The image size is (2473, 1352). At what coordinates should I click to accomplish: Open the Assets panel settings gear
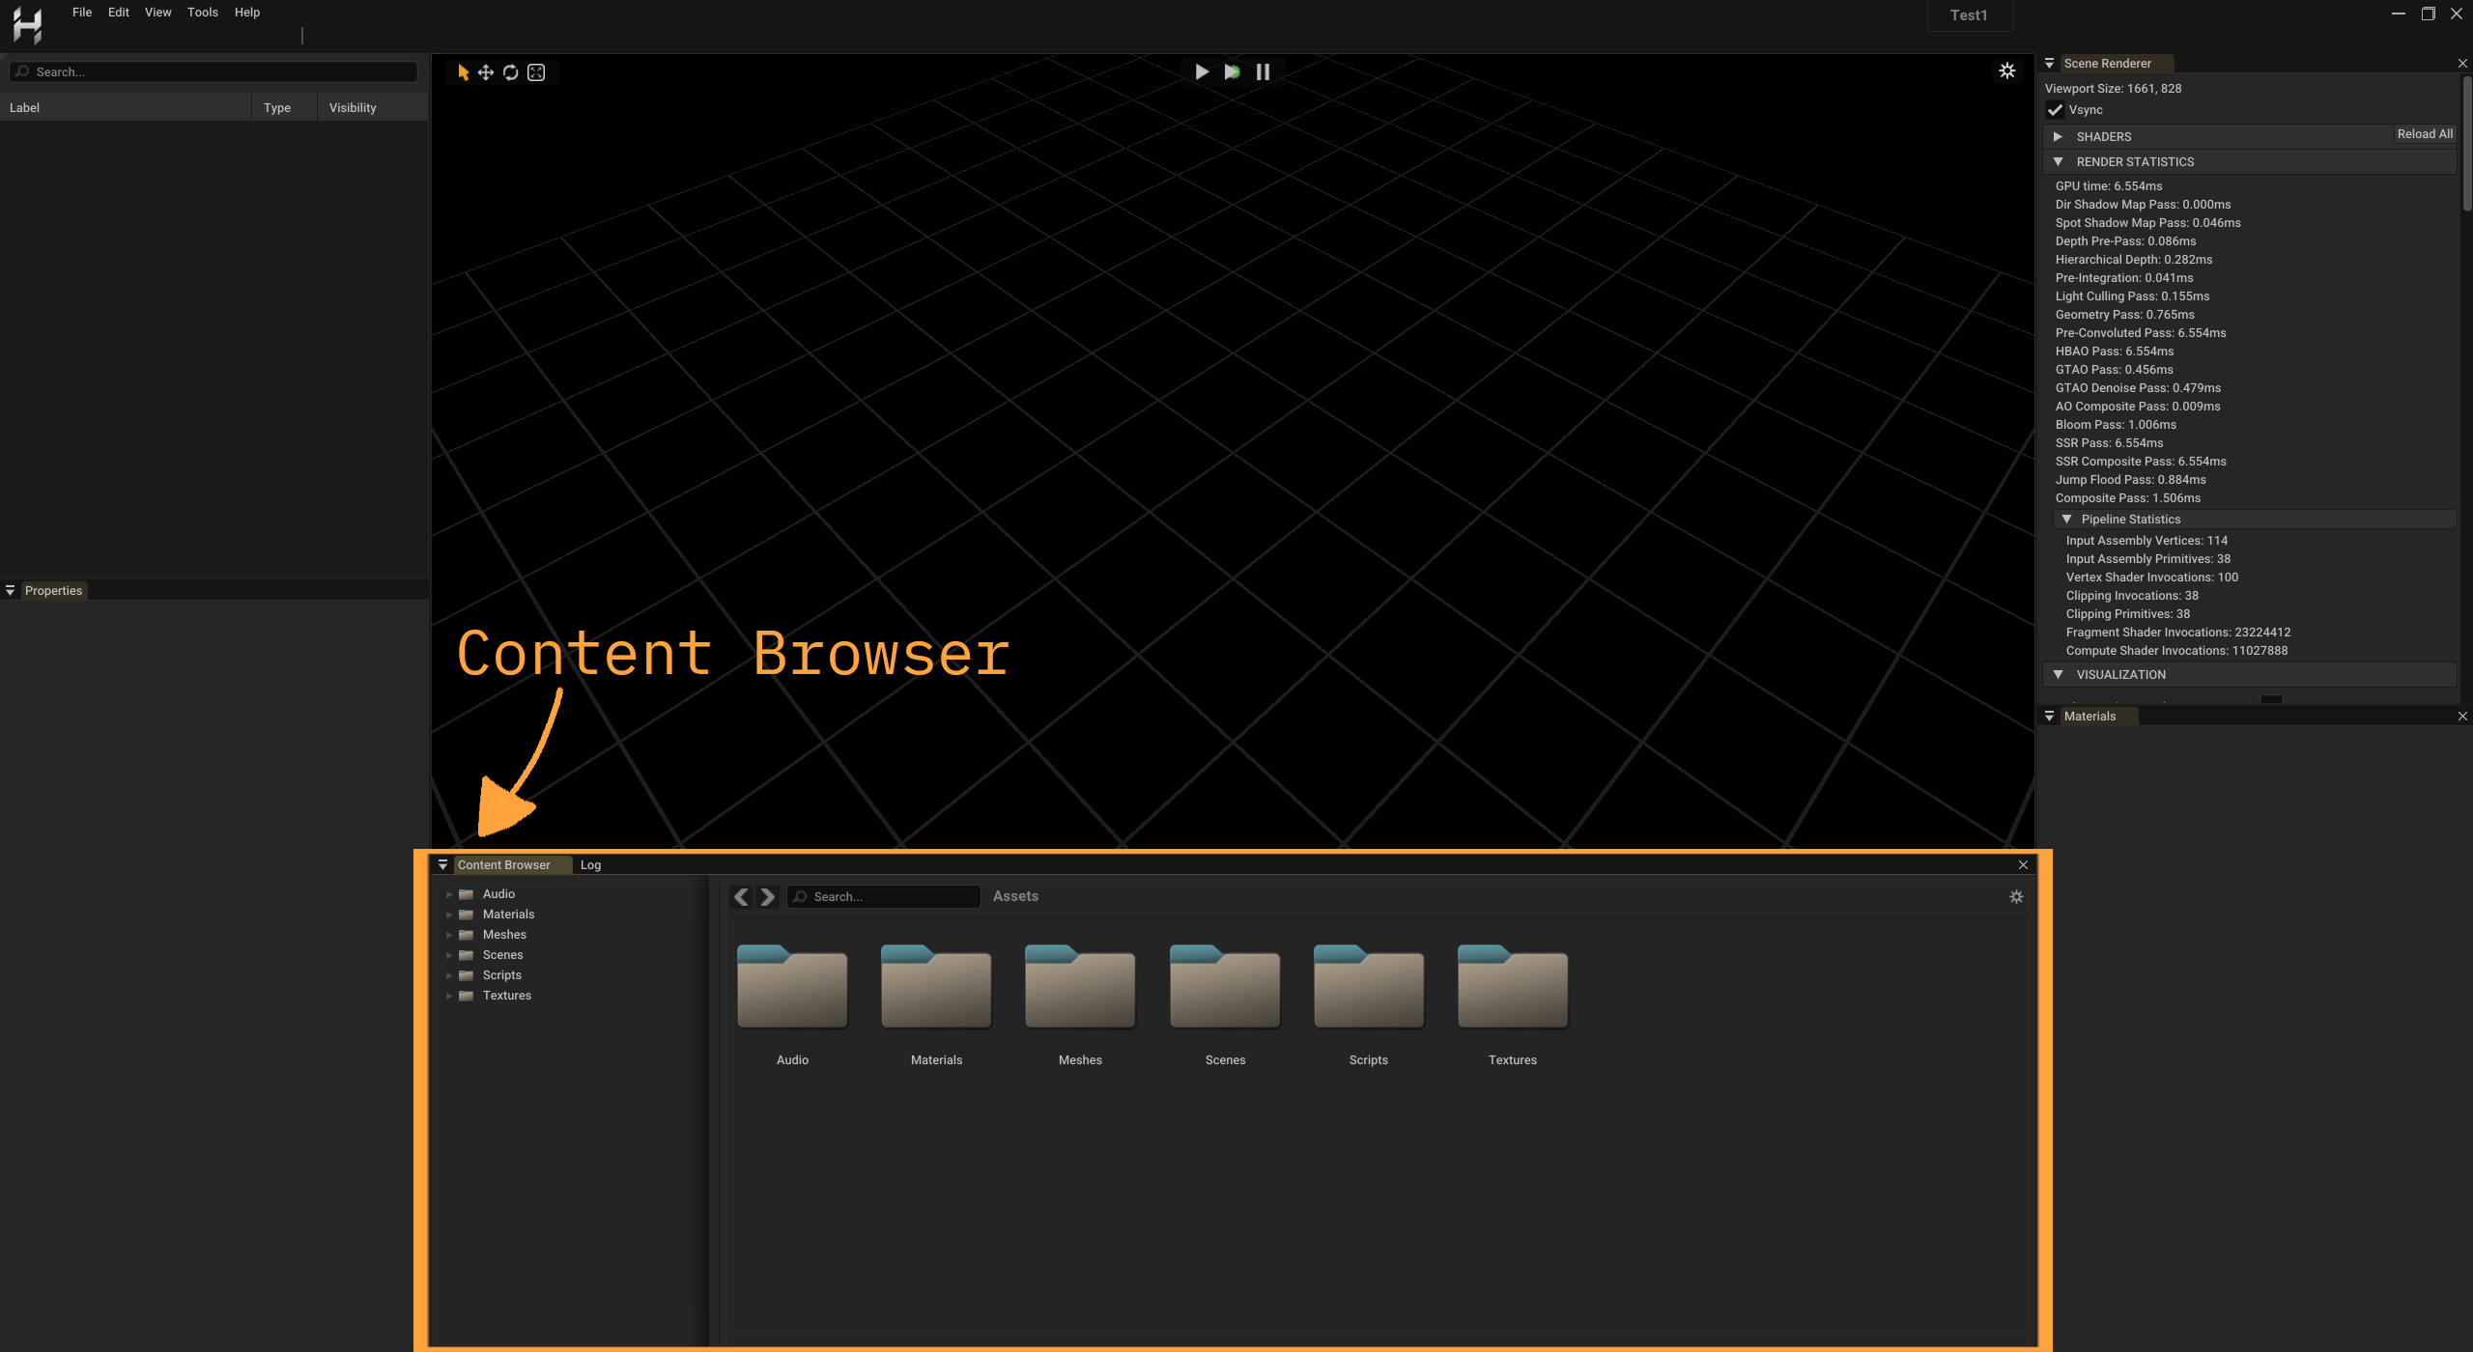[x=2017, y=896]
